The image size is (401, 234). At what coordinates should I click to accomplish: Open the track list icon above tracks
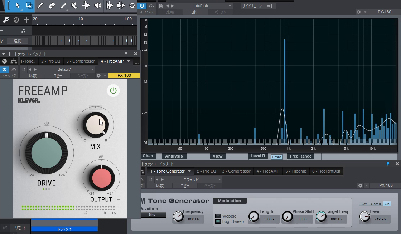coord(6,20)
